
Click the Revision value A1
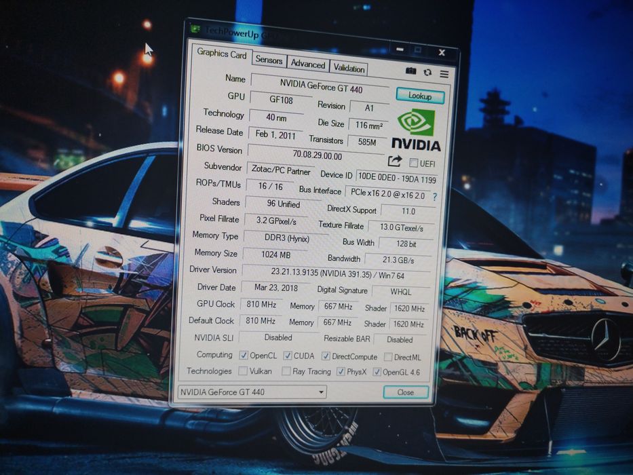coord(369,108)
